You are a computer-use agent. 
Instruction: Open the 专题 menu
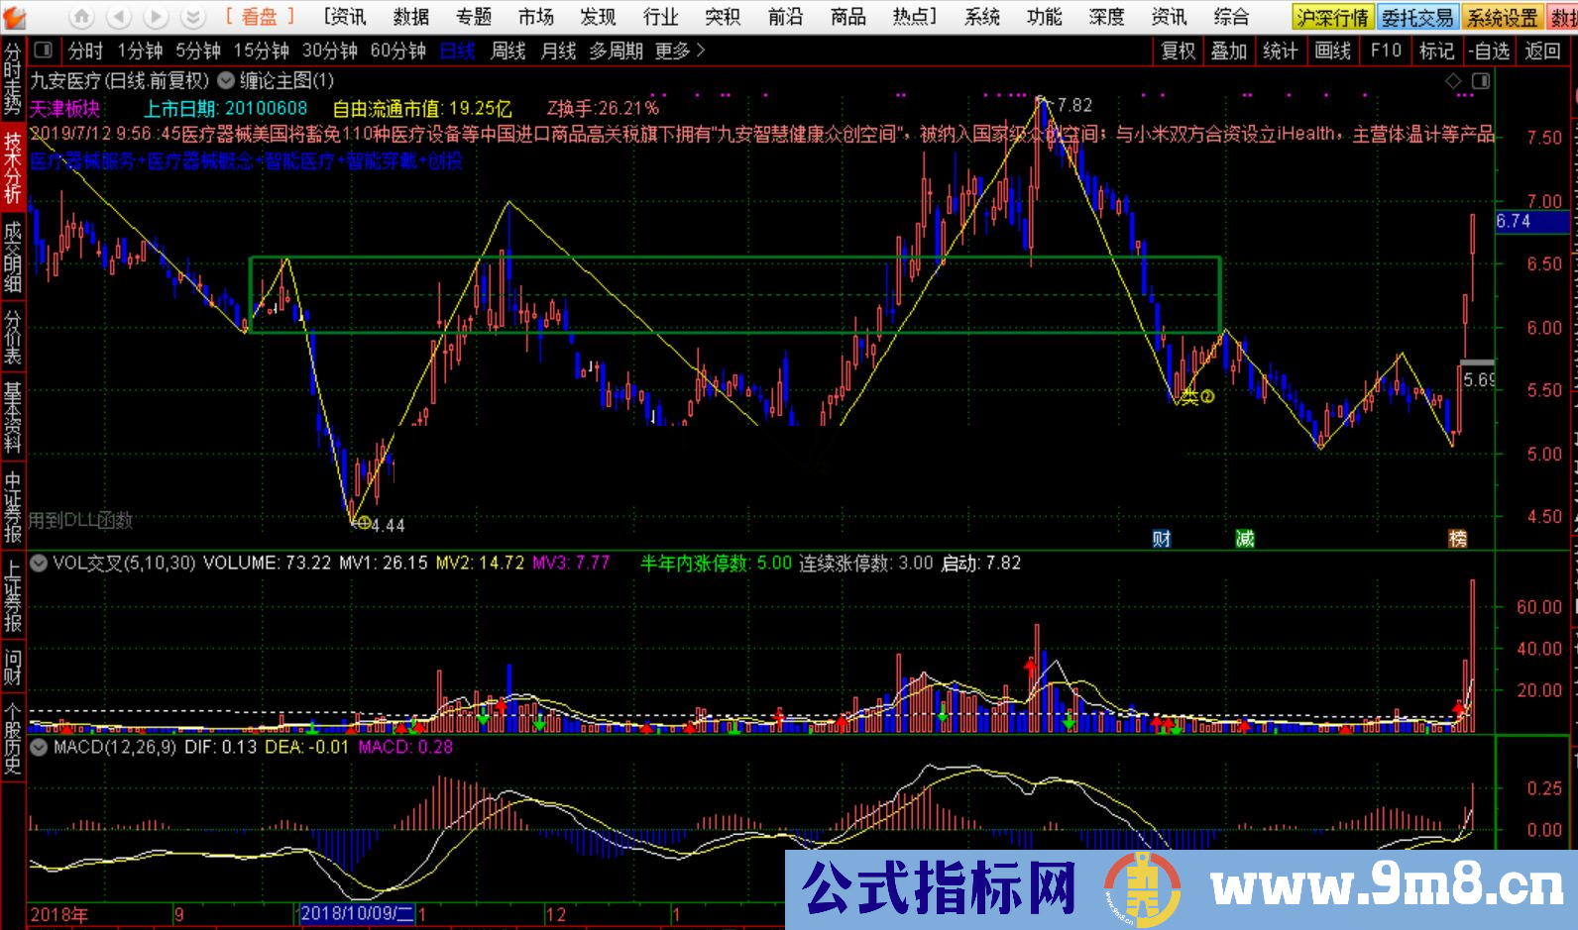tap(474, 17)
